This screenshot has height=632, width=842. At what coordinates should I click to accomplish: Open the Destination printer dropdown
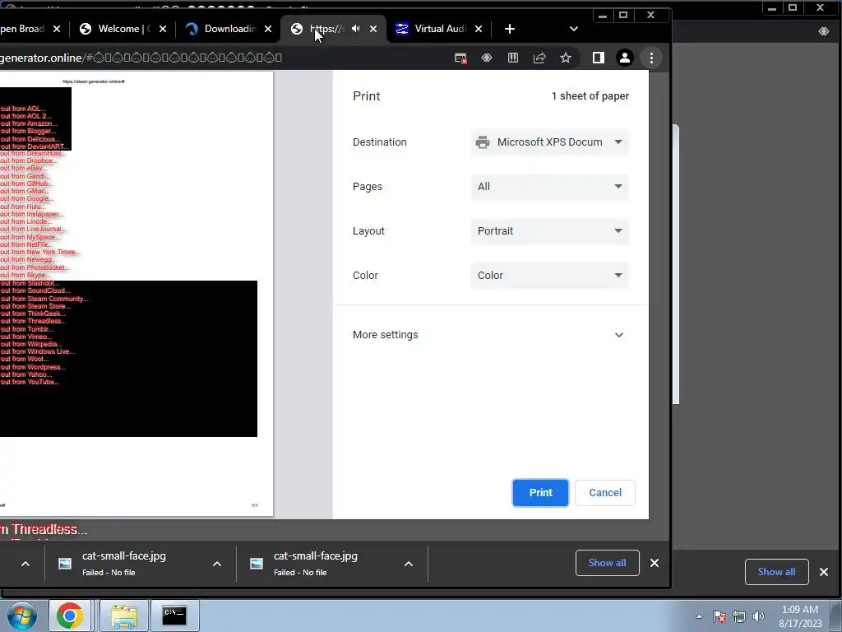pyautogui.click(x=549, y=142)
